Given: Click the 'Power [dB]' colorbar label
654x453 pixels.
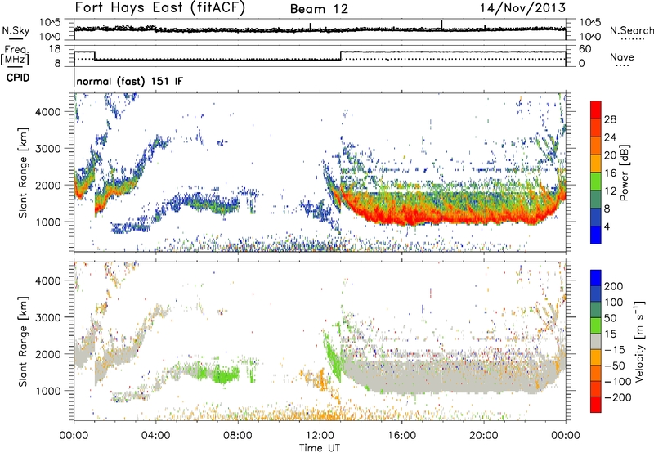Looking at the screenshot, I should (x=624, y=173).
